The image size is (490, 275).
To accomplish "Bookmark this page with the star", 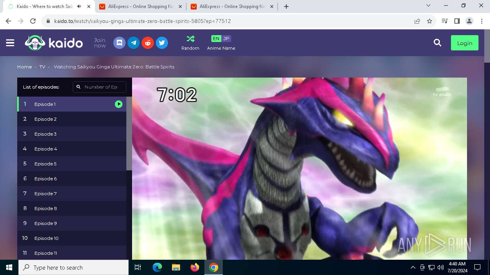I will pyautogui.click(x=430, y=21).
